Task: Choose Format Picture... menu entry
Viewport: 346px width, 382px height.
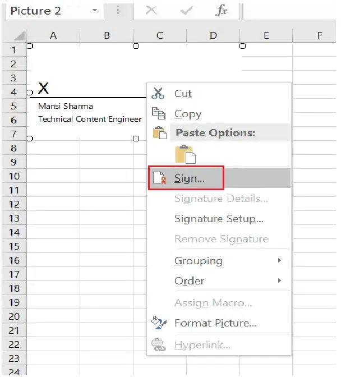Action: (x=215, y=323)
